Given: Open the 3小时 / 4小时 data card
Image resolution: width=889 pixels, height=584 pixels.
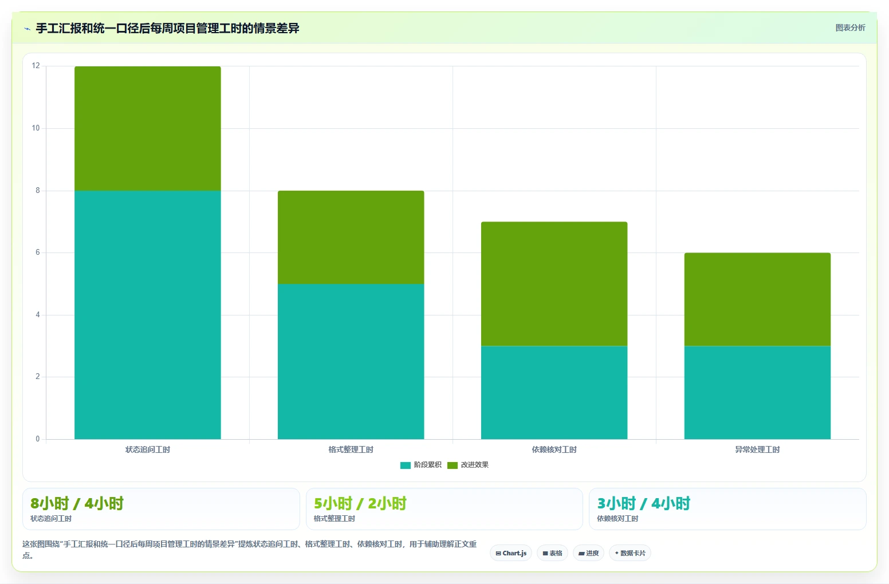Looking at the screenshot, I should click(727, 509).
